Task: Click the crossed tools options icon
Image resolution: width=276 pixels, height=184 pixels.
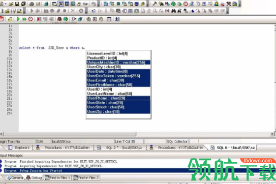Action: (x=228, y=4)
